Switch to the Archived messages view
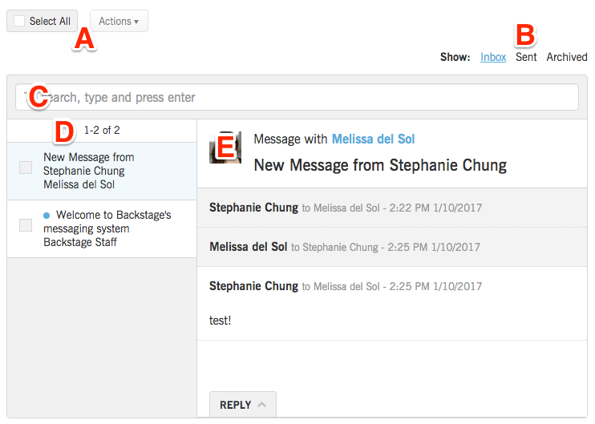Image resolution: width=595 pixels, height=424 pixels. (x=567, y=57)
